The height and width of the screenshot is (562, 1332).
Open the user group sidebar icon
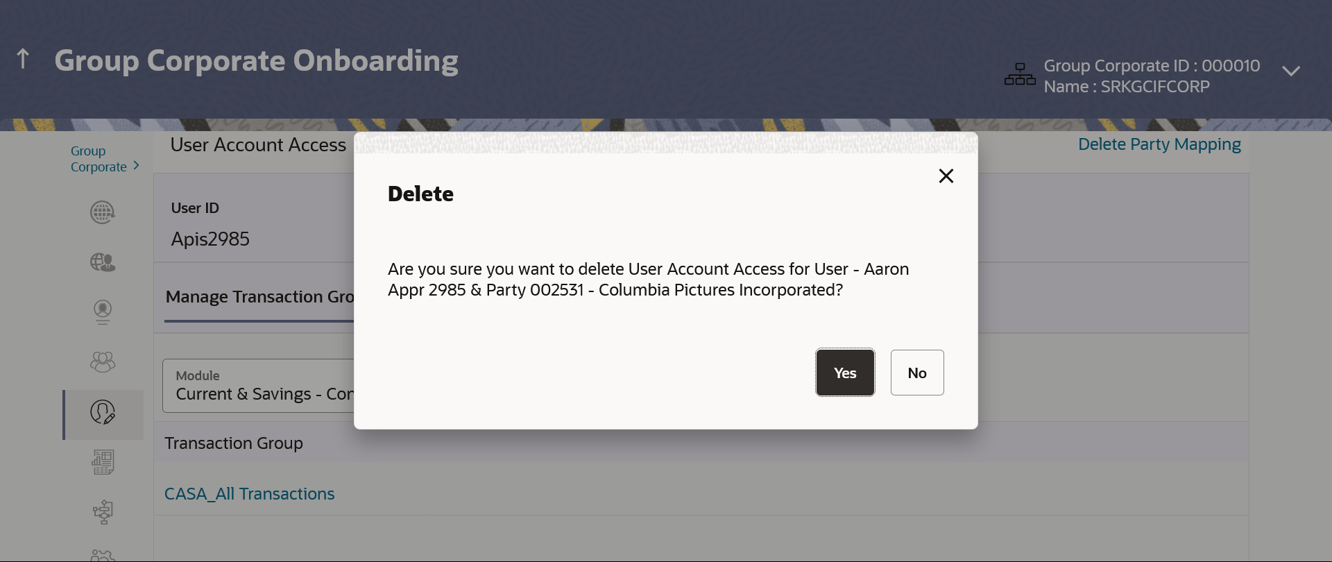103,361
